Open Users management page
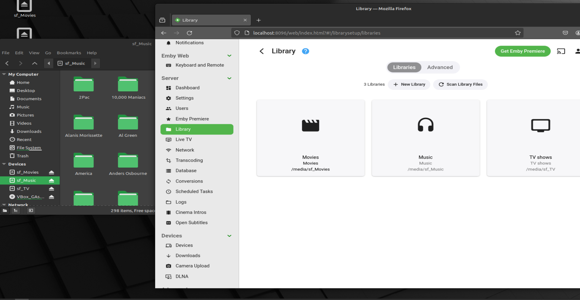The height and width of the screenshot is (300, 580). pos(197,108)
